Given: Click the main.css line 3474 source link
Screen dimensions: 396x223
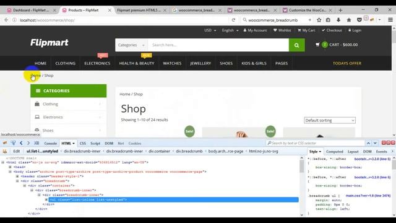Looking at the screenshot, I should pos(368,196).
